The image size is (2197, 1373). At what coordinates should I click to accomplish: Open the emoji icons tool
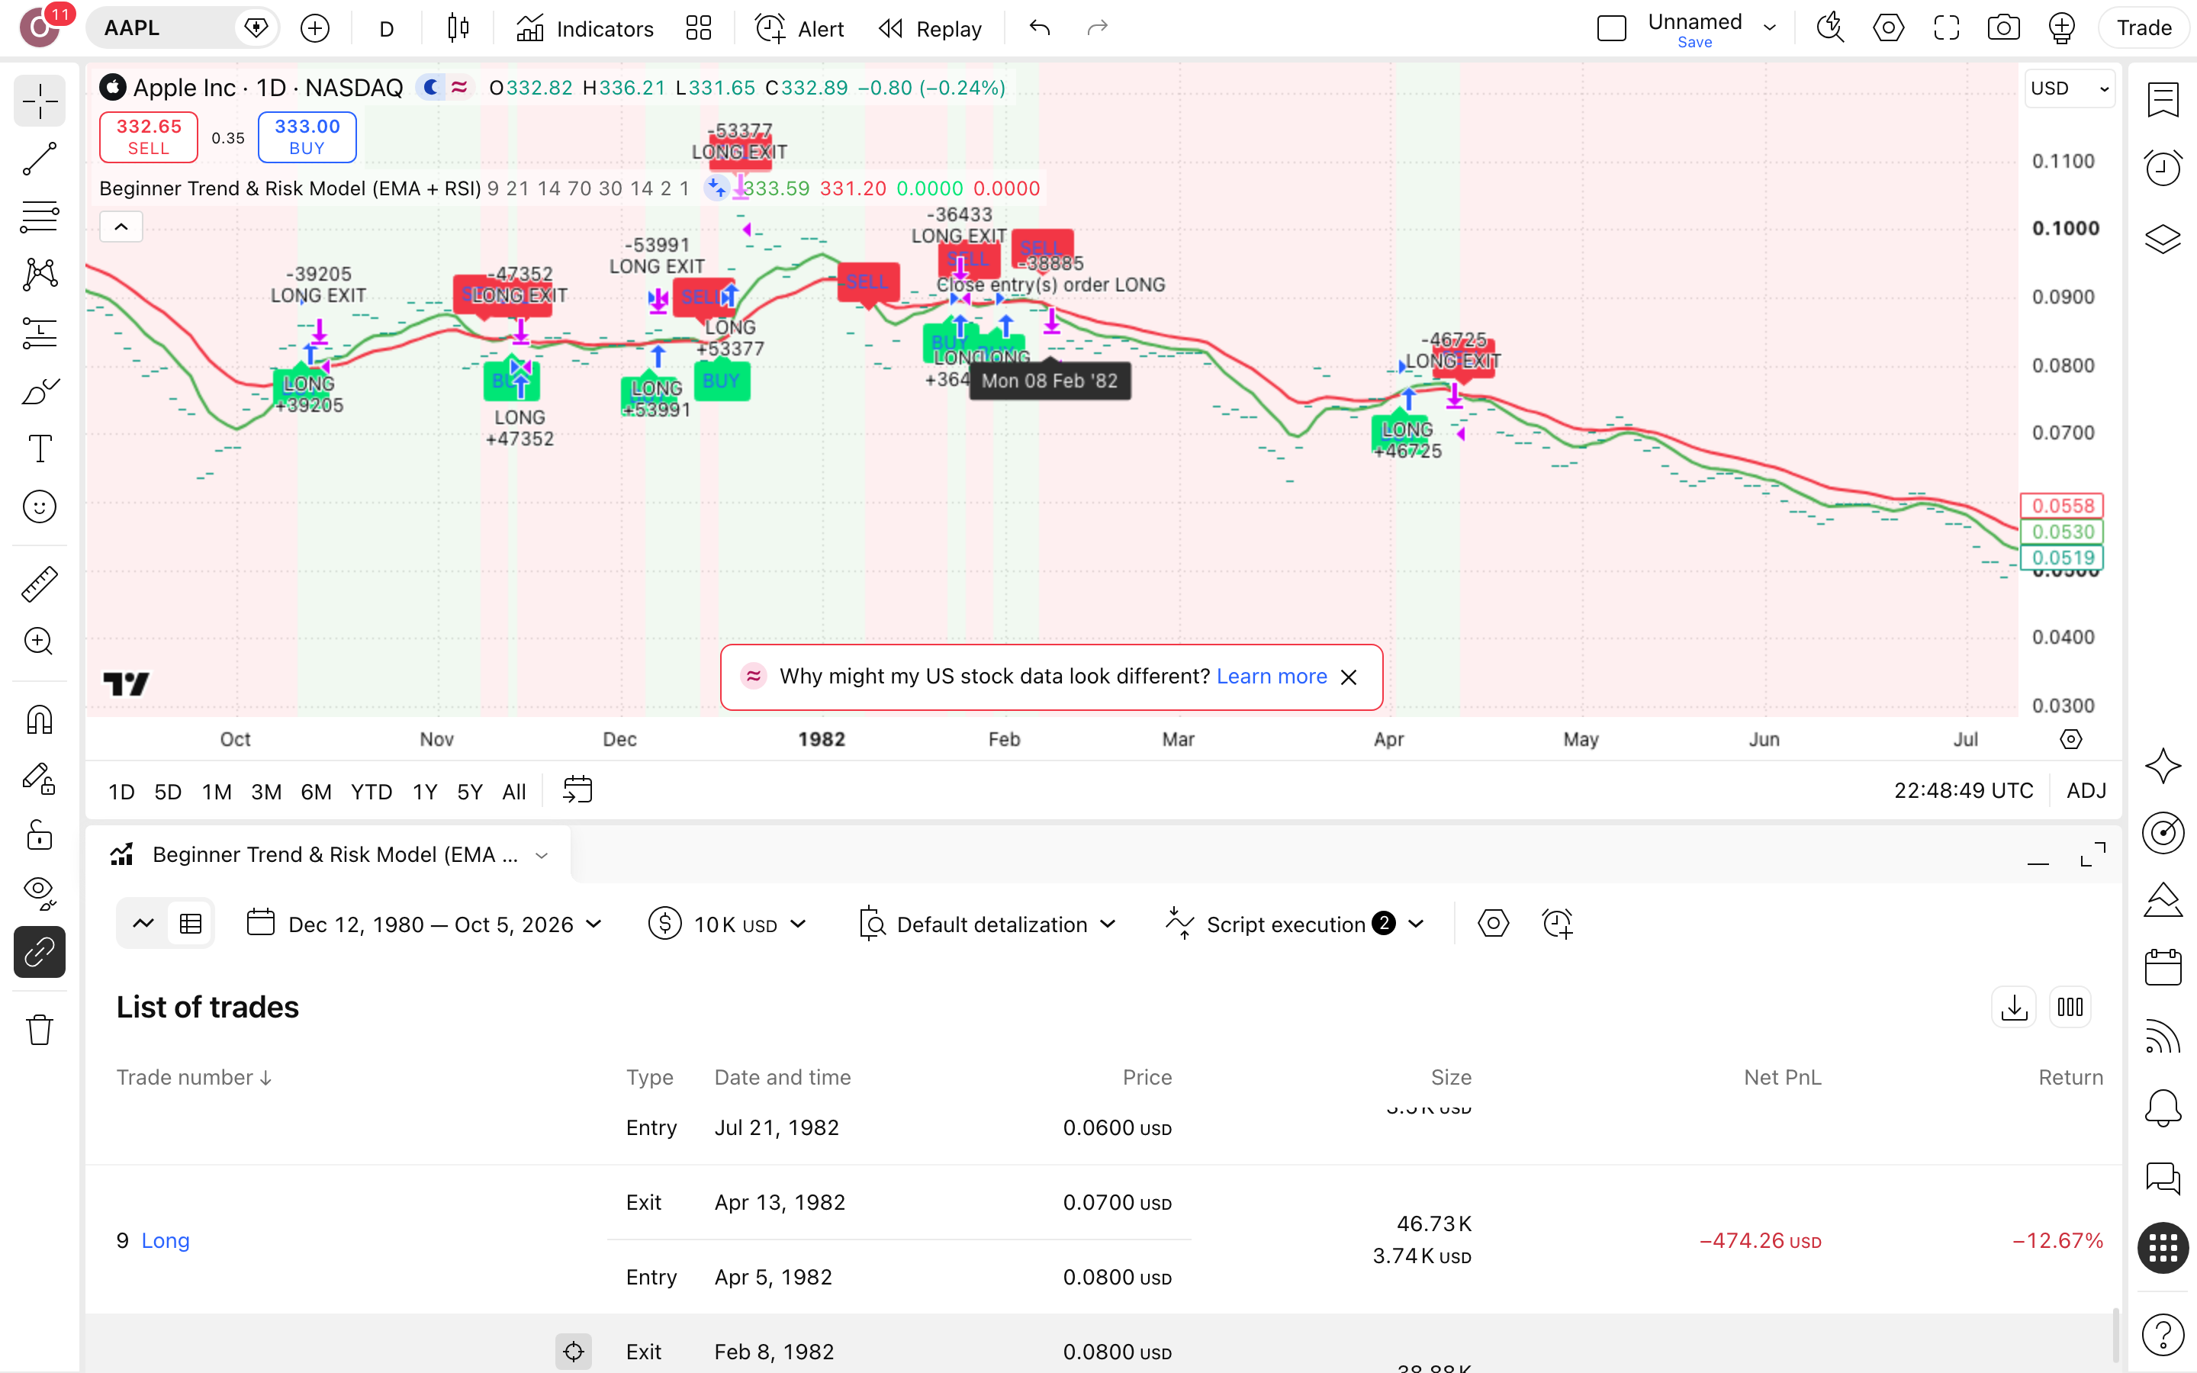[x=39, y=506]
